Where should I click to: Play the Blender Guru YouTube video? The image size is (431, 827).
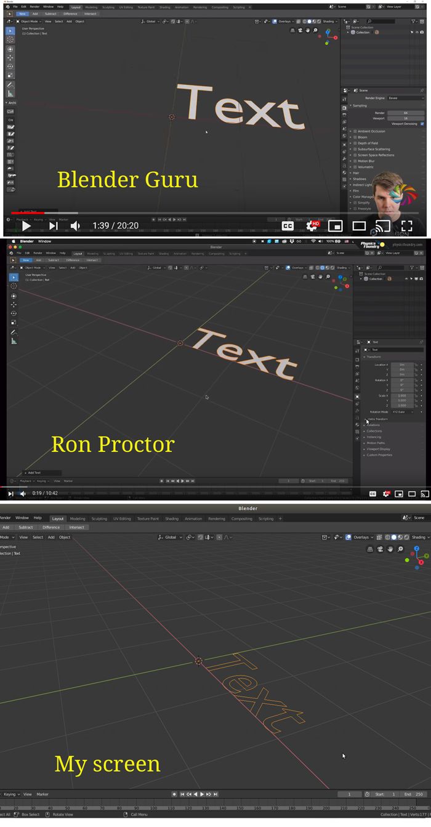25,226
